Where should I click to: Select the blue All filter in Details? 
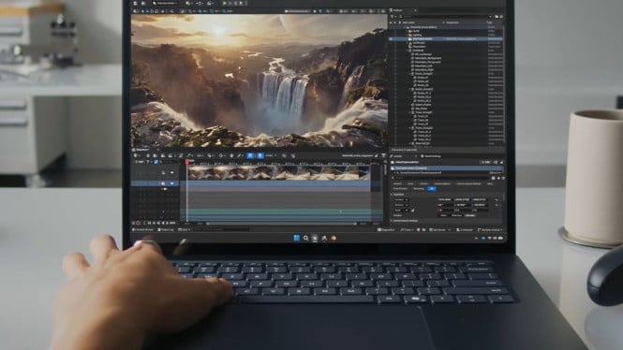(432, 189)
